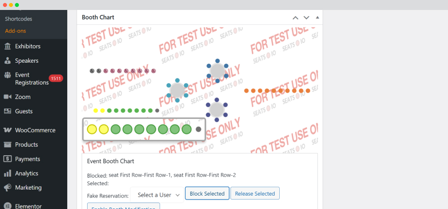Open the Payments link
This screenshot has height=209, width=448.
click(x=27, y=159)
